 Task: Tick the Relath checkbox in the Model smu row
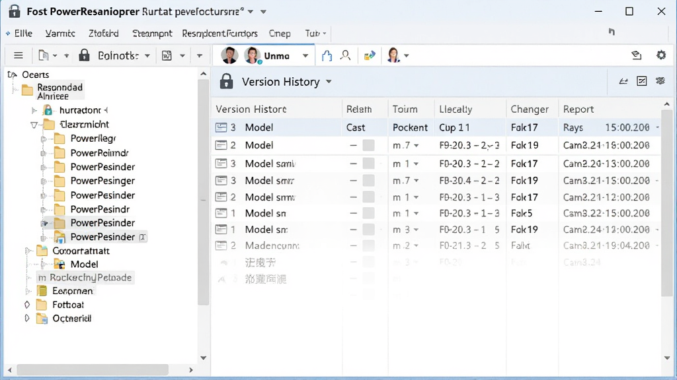368,197
